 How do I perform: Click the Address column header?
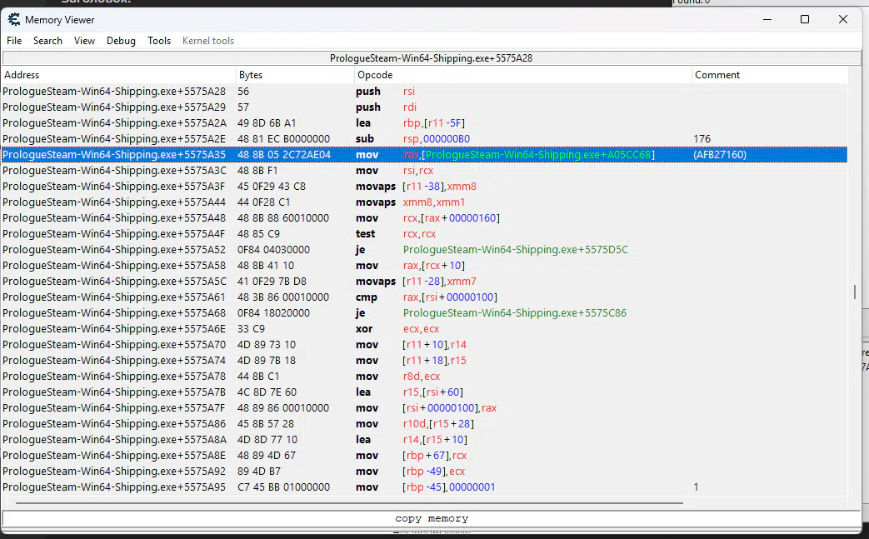[x=118, y=75]
